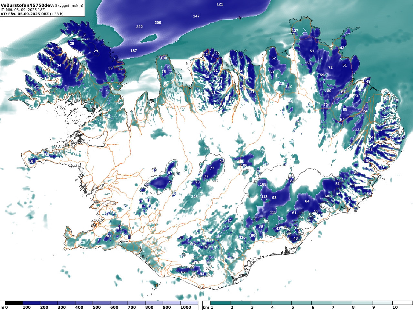413x310 pixels.
Task: Click the 89 value in the east fjords
Action: 356,173
